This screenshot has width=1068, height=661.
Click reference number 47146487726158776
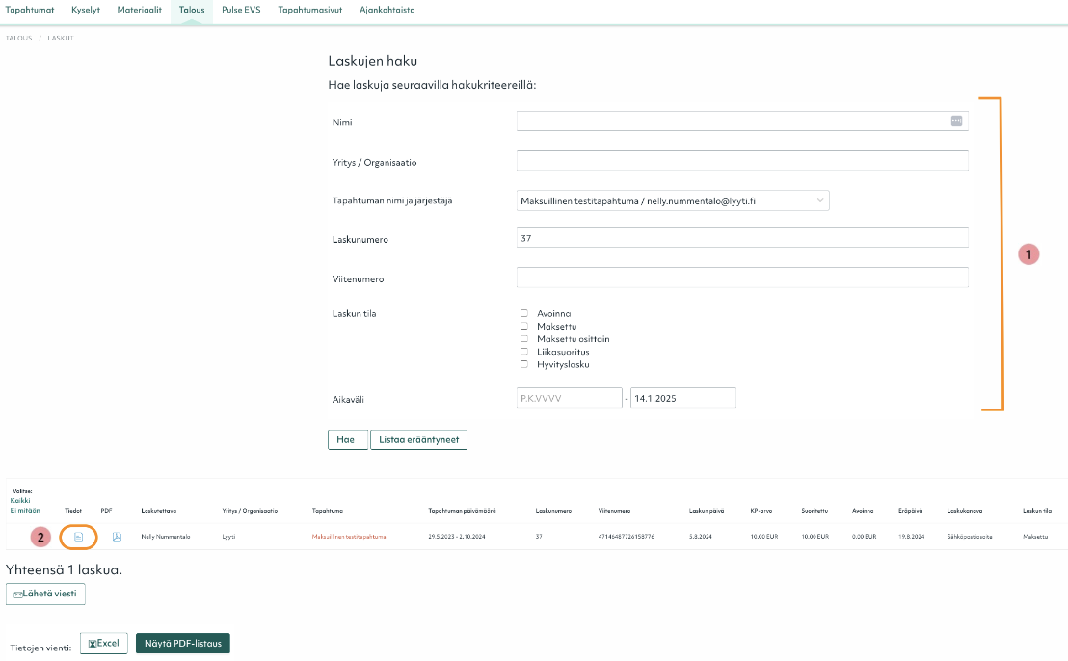pos(626,537)
